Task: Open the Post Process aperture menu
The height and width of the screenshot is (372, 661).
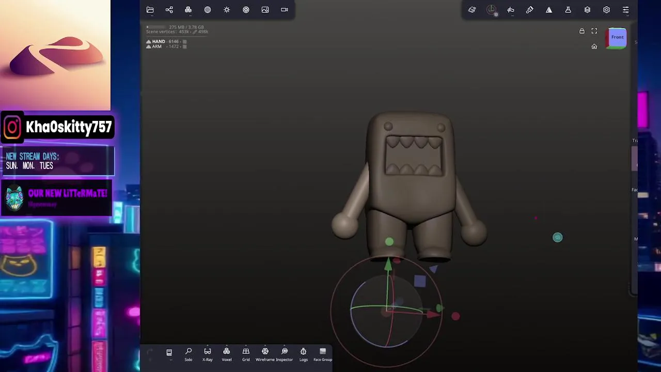Action: click(x=246, y=10)
